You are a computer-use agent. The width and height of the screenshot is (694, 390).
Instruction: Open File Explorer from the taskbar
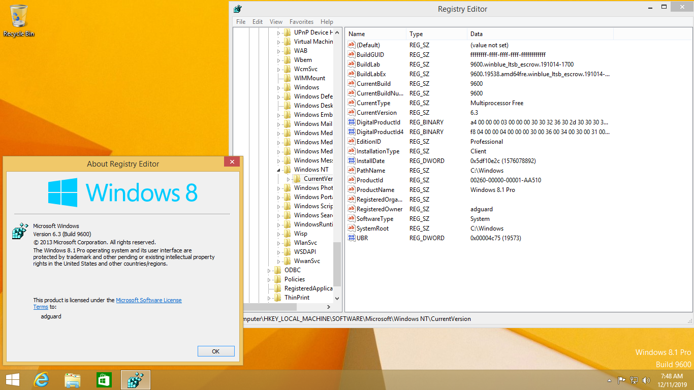pyautogui.click(x=73, y=380)
